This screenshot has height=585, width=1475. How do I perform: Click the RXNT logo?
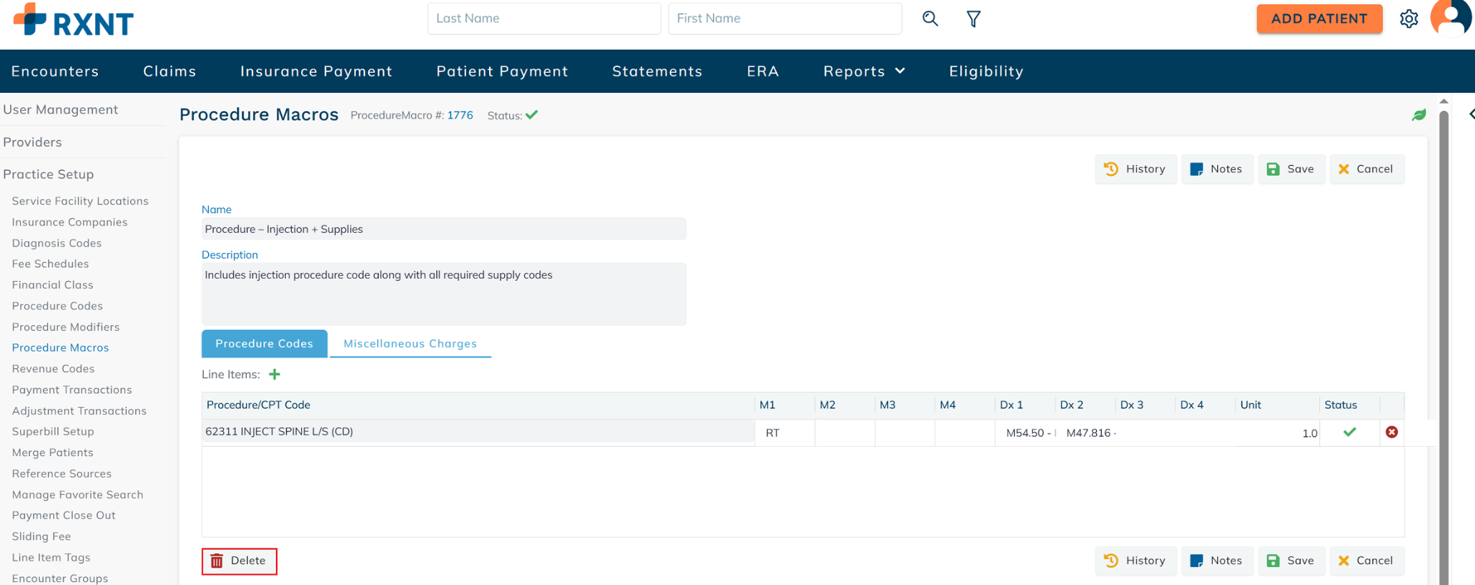[73, 20]
